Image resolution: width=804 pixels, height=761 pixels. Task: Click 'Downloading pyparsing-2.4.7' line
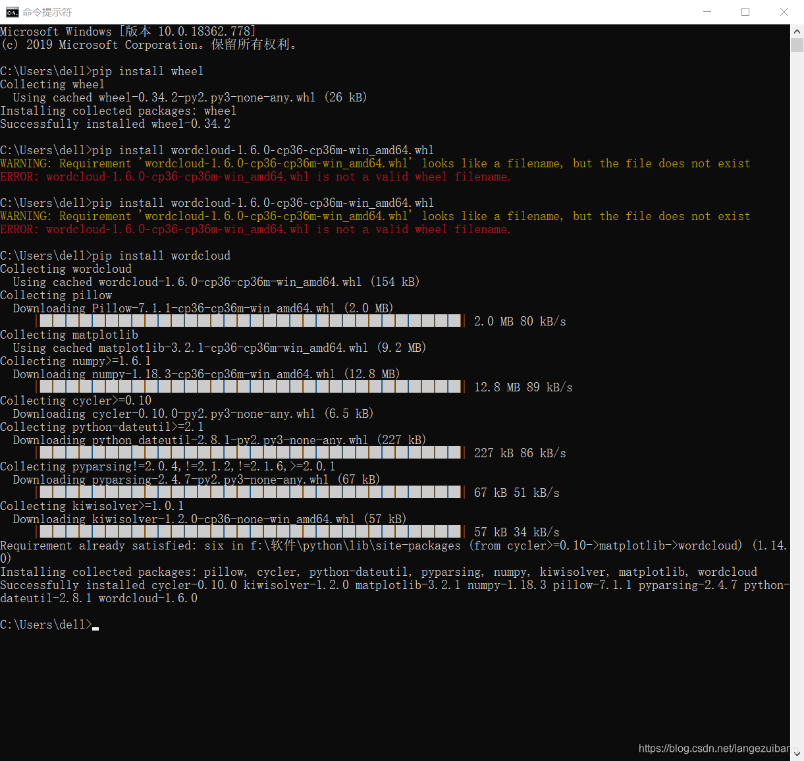(x=196, y=480)
